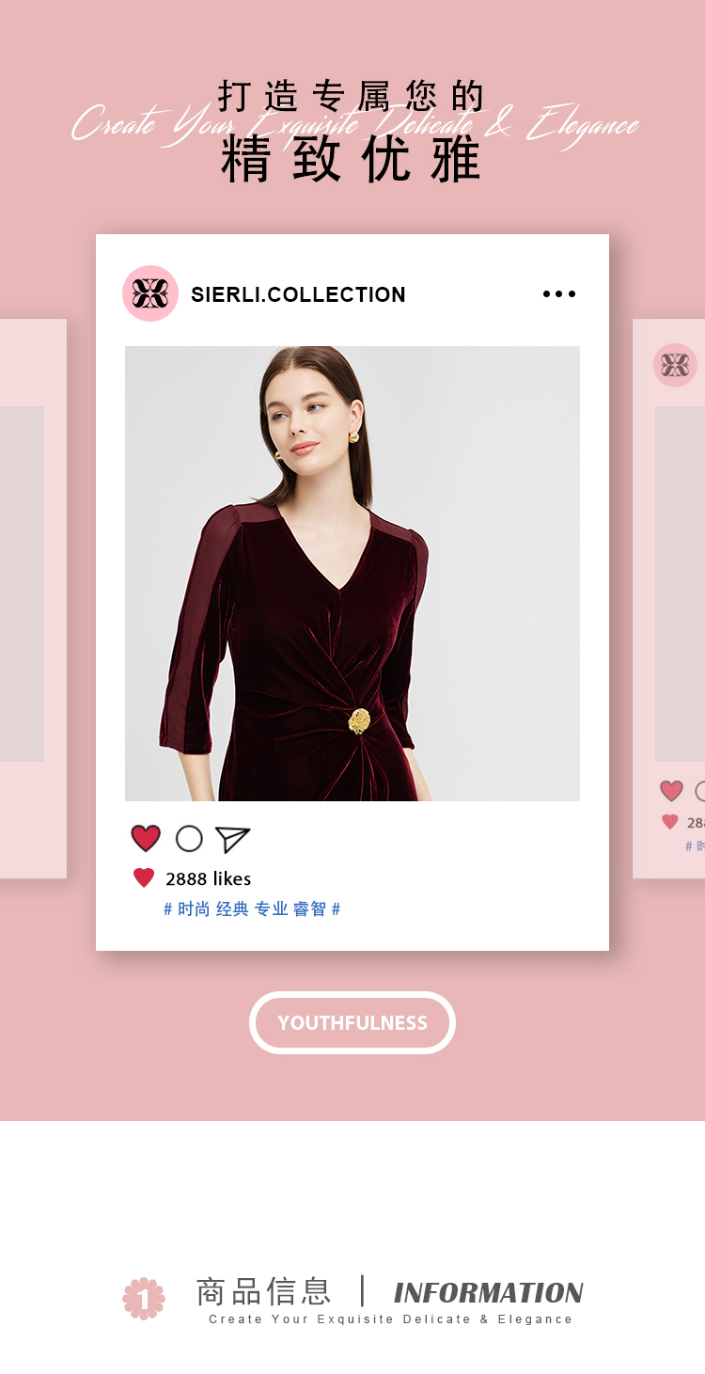
Task: Click the right card's heart icon
Action: tap(671, 791)
